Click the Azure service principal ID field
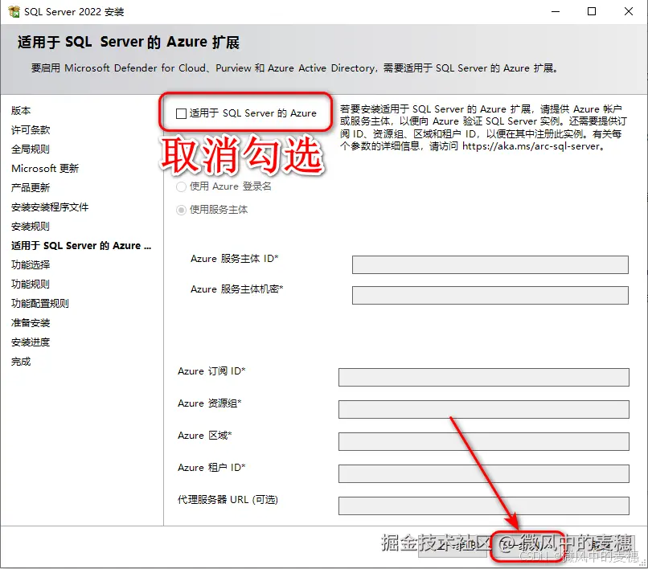Screen dimensions: 648x569 [x=490, y=264]
